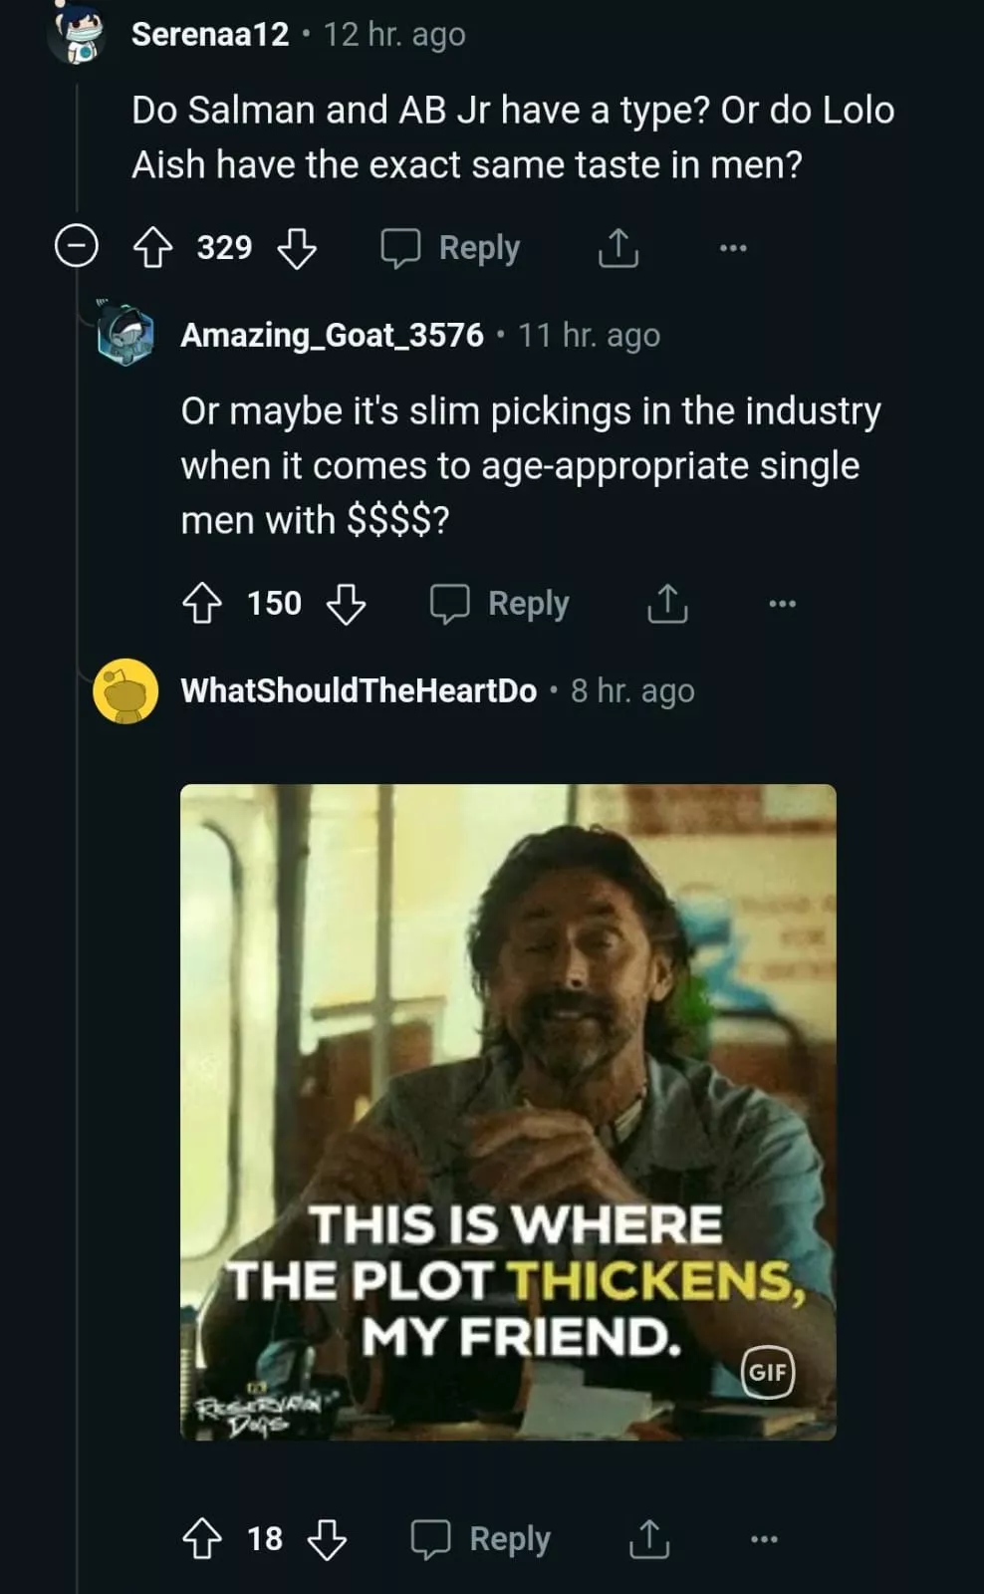This screenshot has width=984, height=1594.
Task: View WhatShouldTheHeartDo's yellow avatar
Action: coord(125,690)
